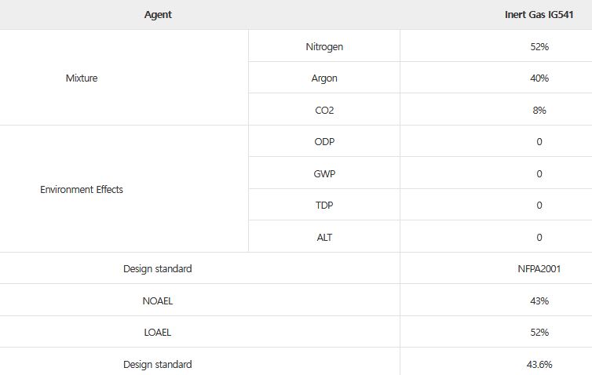Click the 43% NOAEL value
This screenshot has width=592, height=375.
point(539,300)
